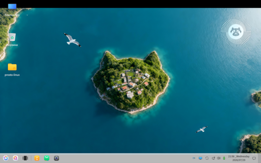Open the notification center bubble icon
The width and height of the screenshot is (261, 163).
tap(254, 158)
